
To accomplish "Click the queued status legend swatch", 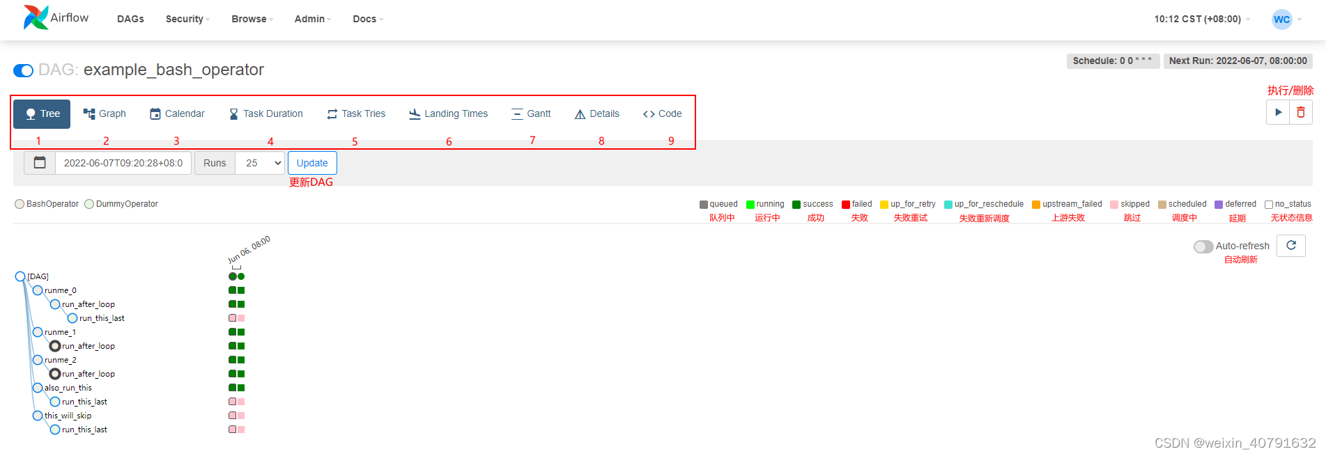I will coord(704,205).
